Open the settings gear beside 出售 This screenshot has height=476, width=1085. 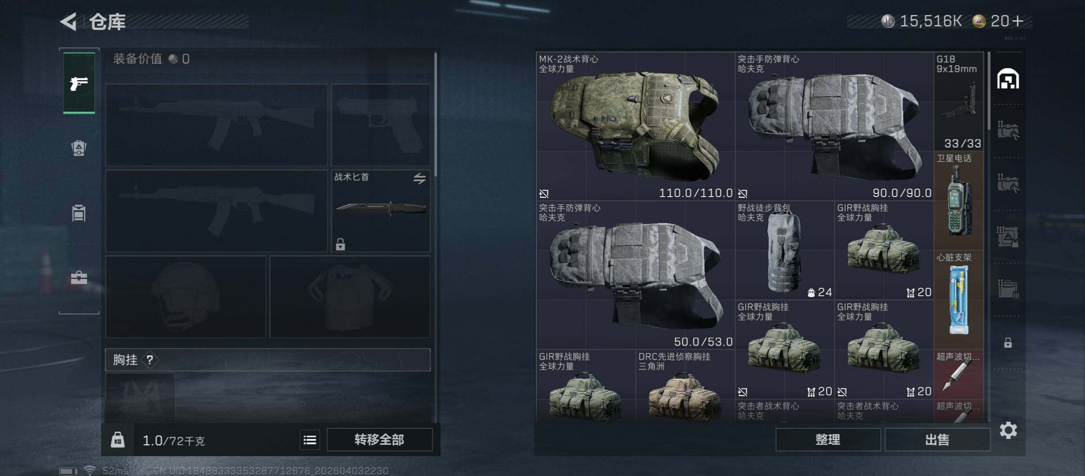click(1008, 430)
